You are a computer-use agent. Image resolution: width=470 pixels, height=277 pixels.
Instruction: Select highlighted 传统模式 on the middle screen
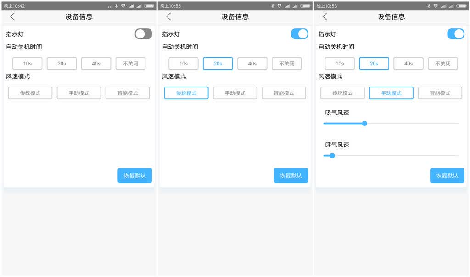click(x=186, y=93)
